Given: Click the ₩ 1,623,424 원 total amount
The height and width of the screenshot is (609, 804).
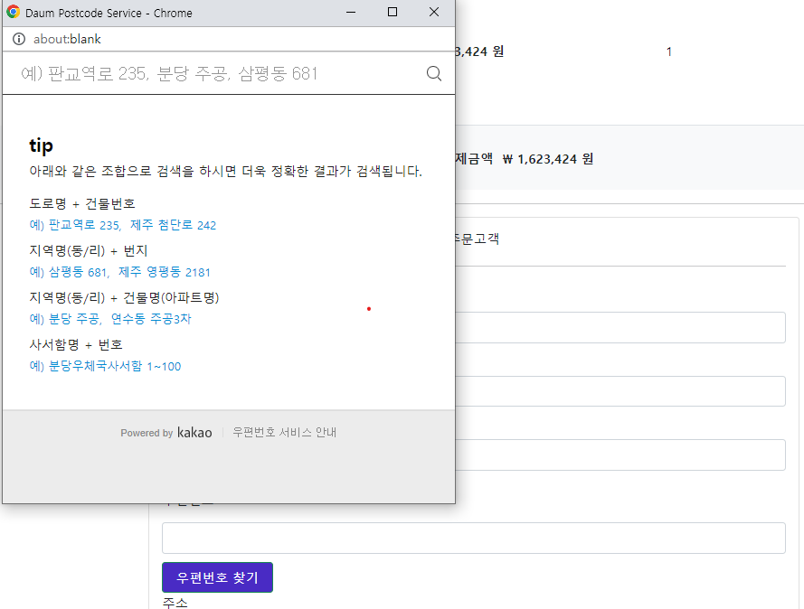Looking at the screenshot, I should 548,159.
